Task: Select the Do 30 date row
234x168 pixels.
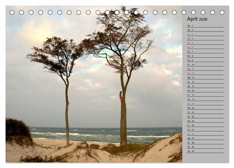Action: 205,151
